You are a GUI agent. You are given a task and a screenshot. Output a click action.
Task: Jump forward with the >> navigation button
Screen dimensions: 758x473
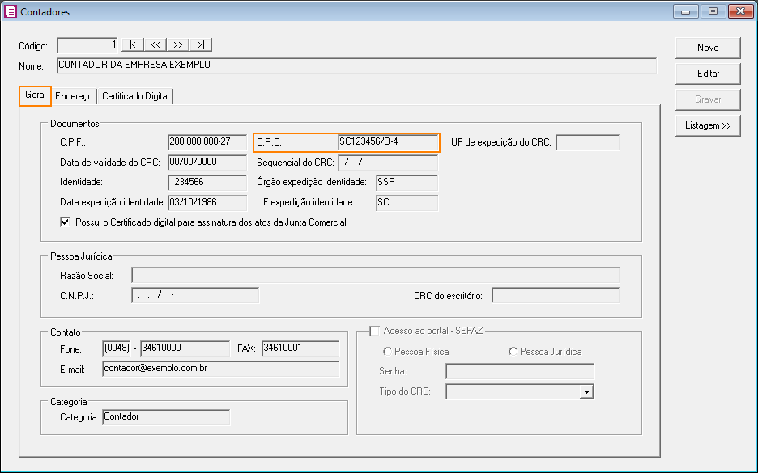click(x=178, y=44)
